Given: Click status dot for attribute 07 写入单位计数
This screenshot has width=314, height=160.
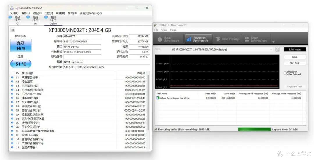Looking at the screenshot, I should coord(12,102).
